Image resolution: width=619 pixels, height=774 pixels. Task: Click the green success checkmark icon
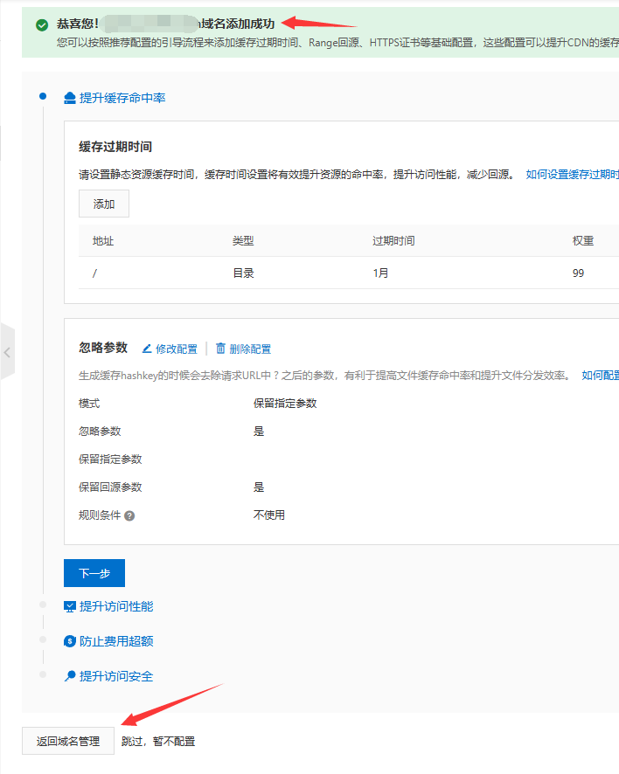coord(42,24)
